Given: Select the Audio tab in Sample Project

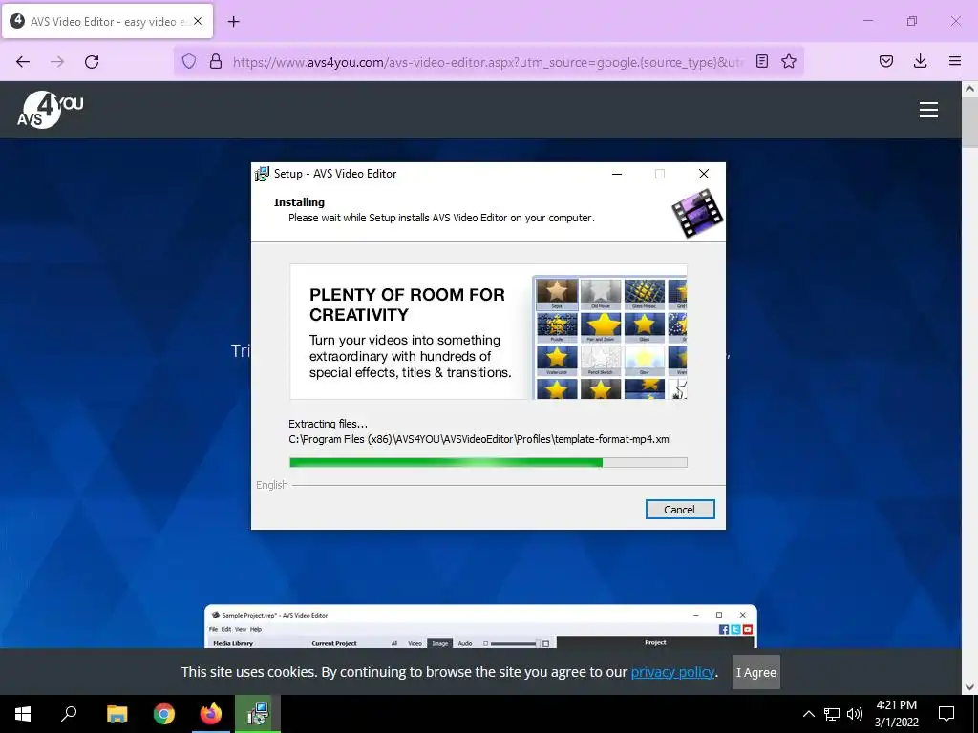Looking at the screenshot, I should click(x=465, y=643).
